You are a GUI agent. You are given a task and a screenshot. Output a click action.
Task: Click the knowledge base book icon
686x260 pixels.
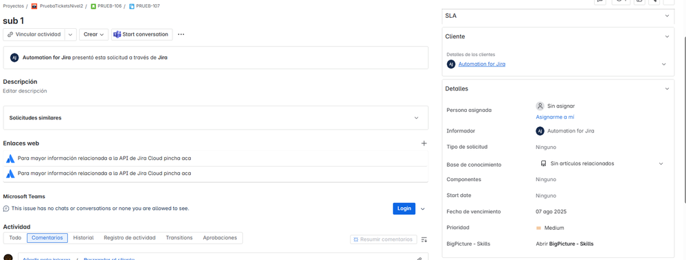(x=543, y=163)
